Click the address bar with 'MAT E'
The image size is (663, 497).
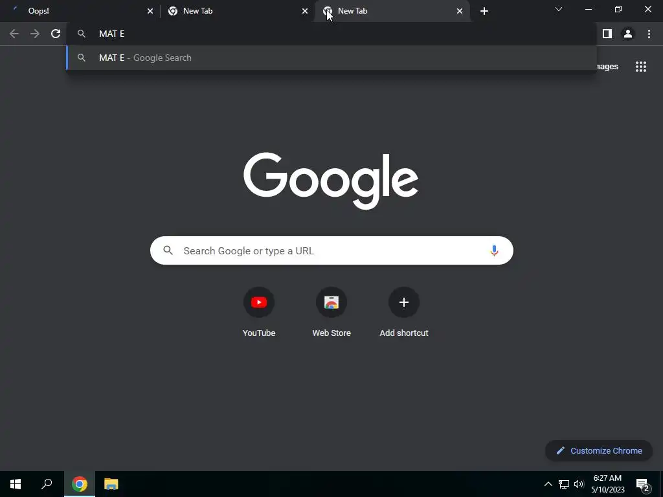pyautogui.click(x=331, y=34)
